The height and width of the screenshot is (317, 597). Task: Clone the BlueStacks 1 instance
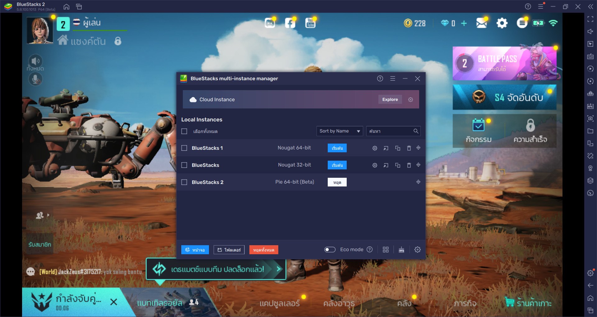[x=398, y=148]
